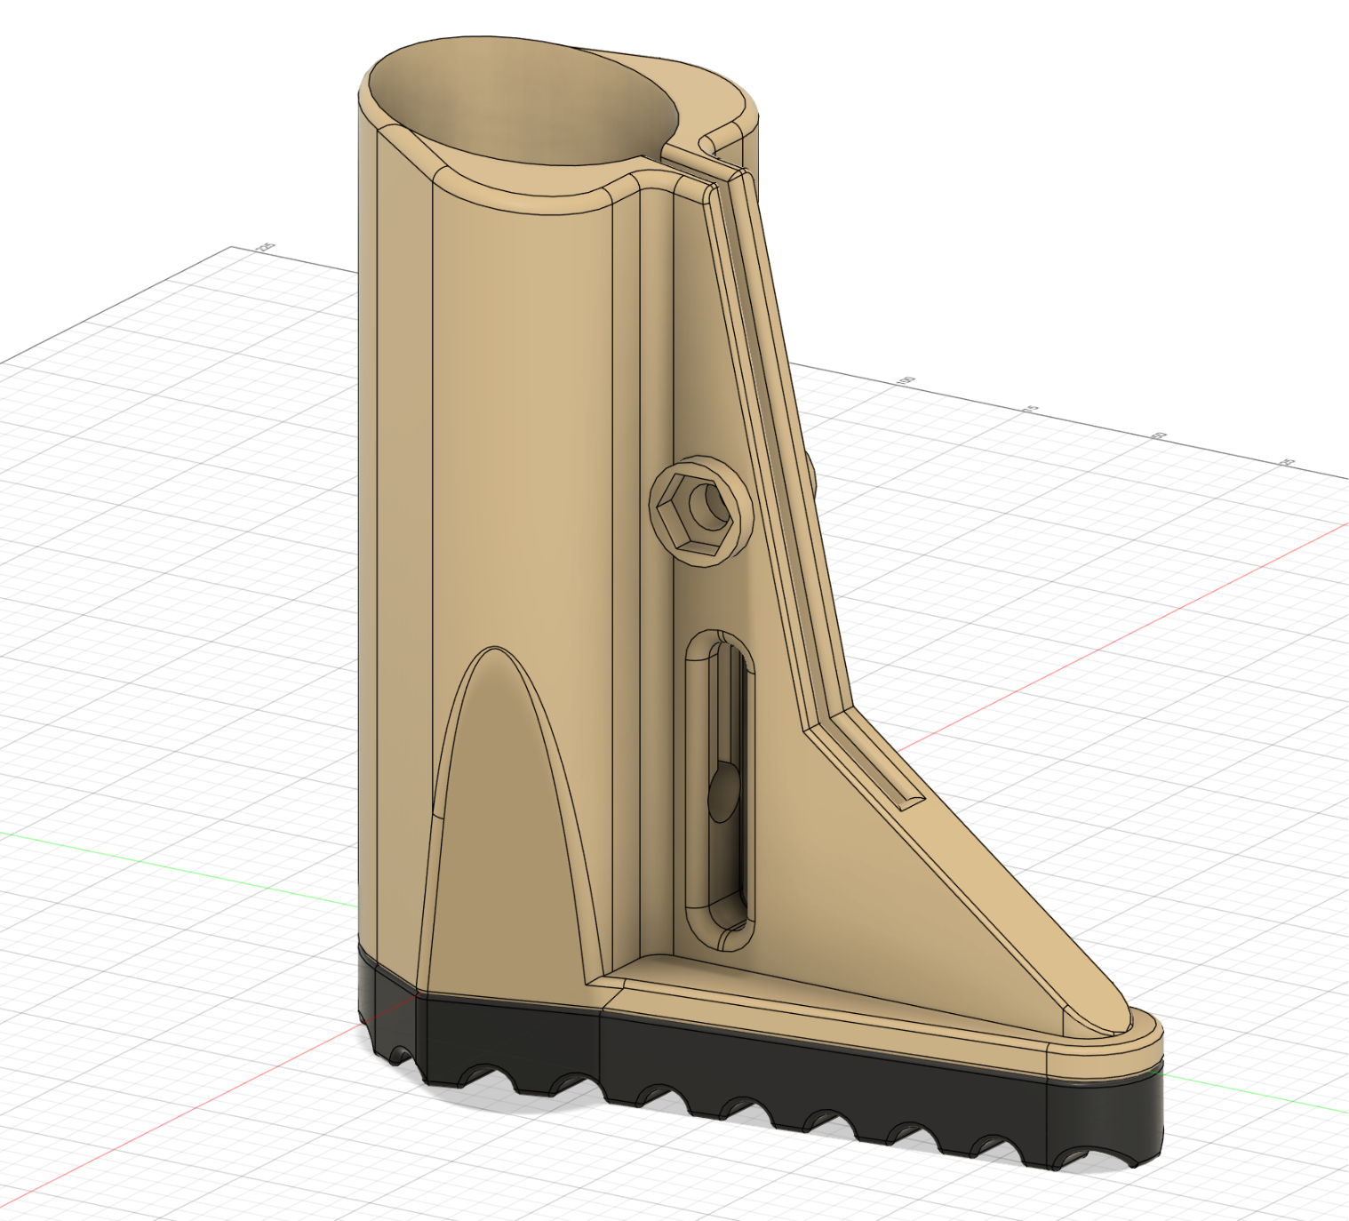Click the "25" grid scale label
This screenshot has width=1349, height=1221.
pyautogui.click(x=1287, y=463)
